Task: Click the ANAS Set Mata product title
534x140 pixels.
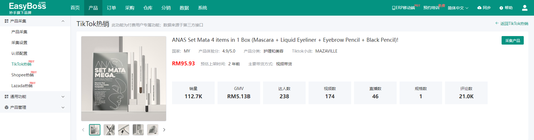Action: [x=285, y=40]
